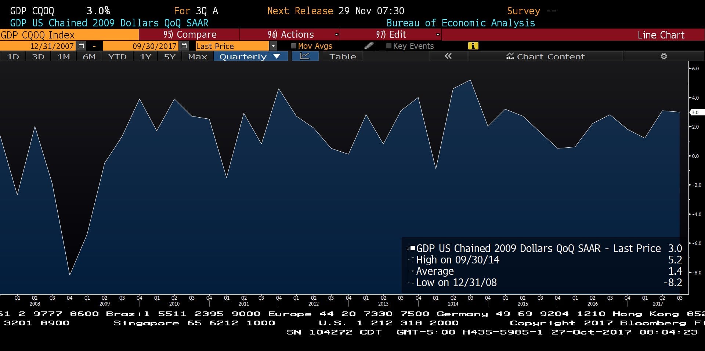The width and height of the screenshot is (705, 351).
Task: Collapse the legend tree expander
Action: pyautogui.click(x=408, y=248)
